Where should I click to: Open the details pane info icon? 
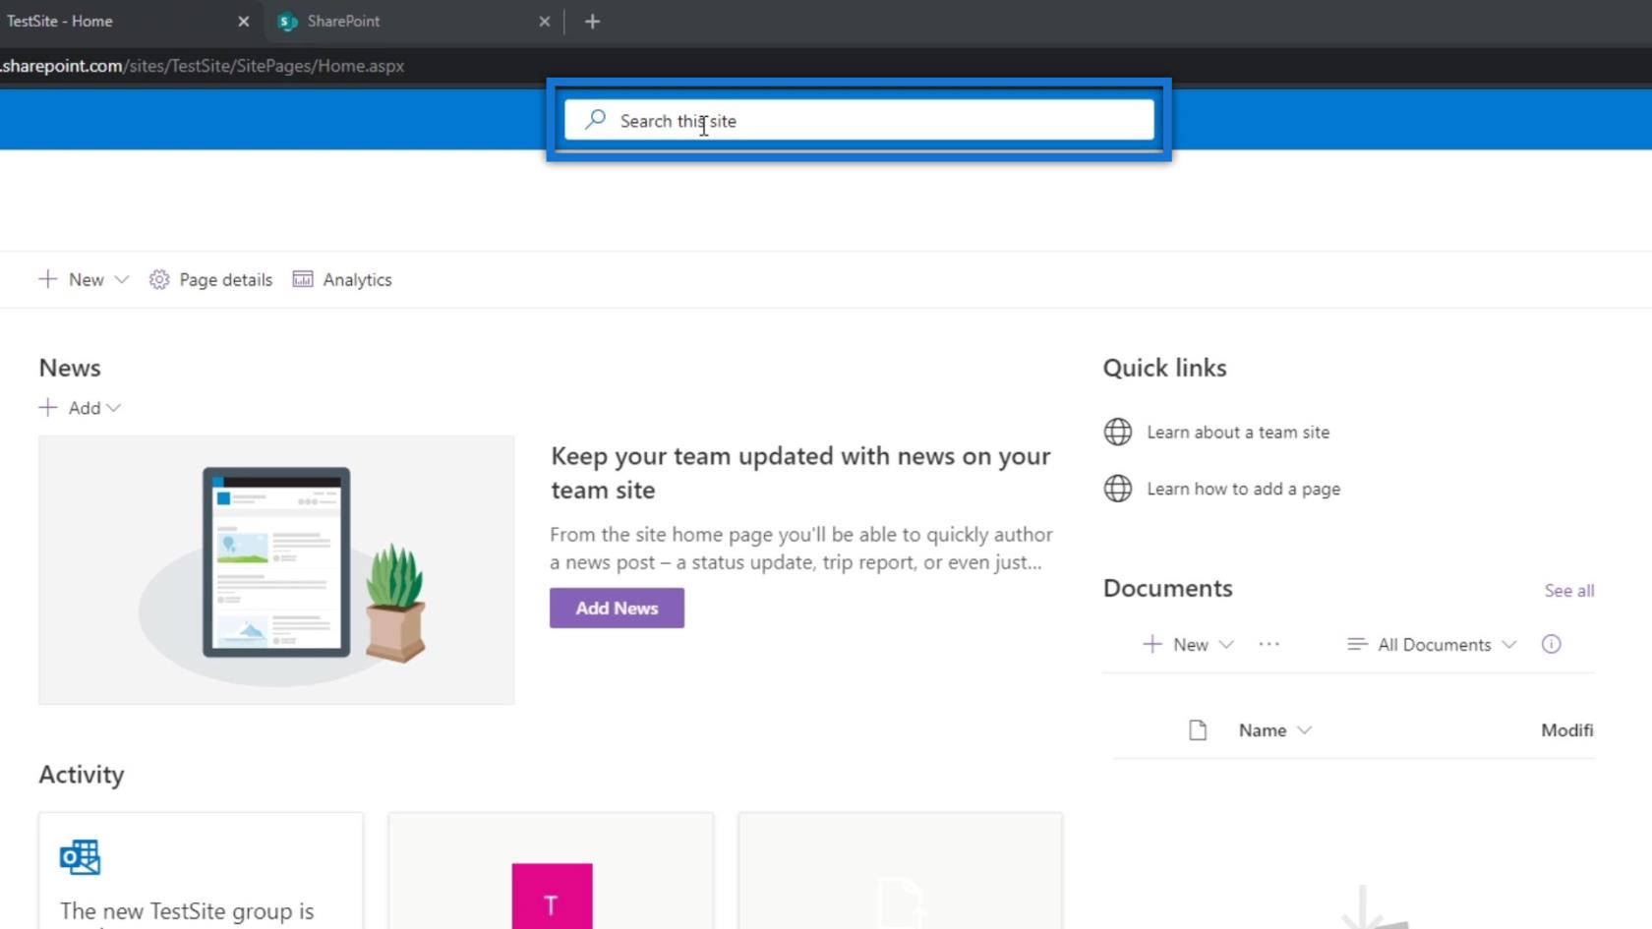[x=1551, y=644]
